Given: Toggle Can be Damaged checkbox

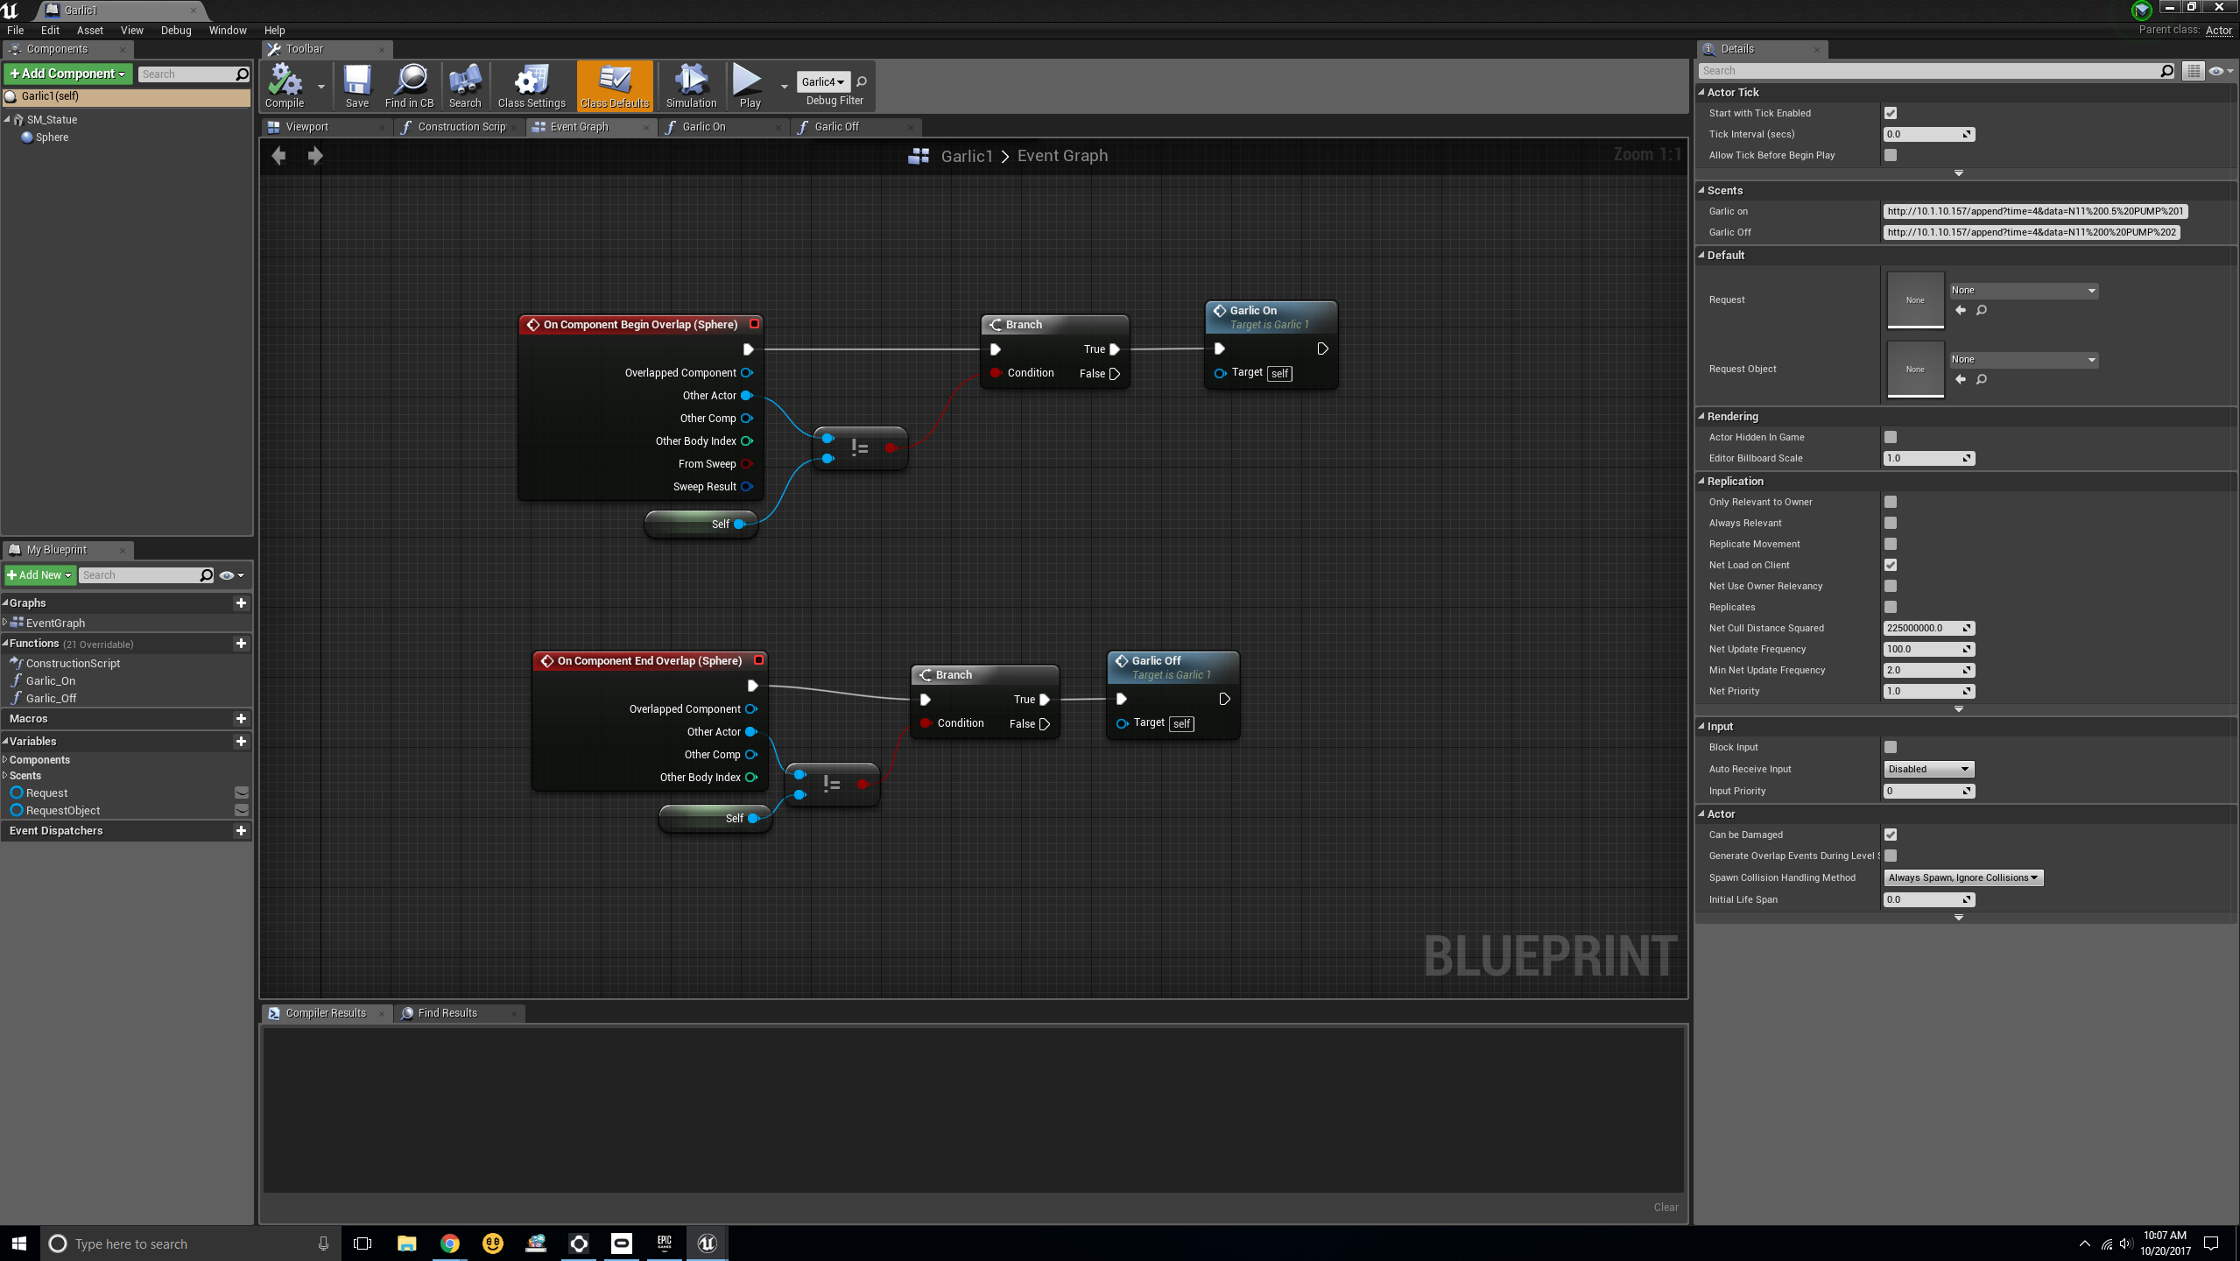Looking at the screenshot, I should pyautogui.click(x=1891, y=835).
